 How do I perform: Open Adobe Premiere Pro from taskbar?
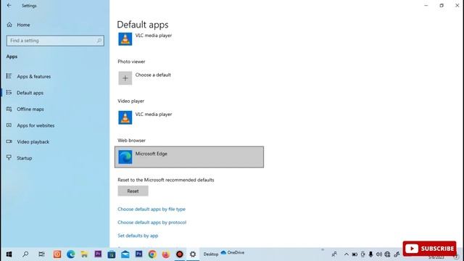click(x=98, y=254)
